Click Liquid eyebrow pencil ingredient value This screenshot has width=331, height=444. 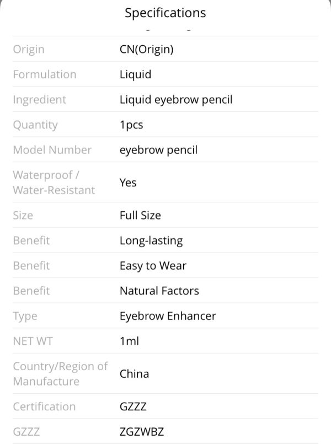click(176, 100)
